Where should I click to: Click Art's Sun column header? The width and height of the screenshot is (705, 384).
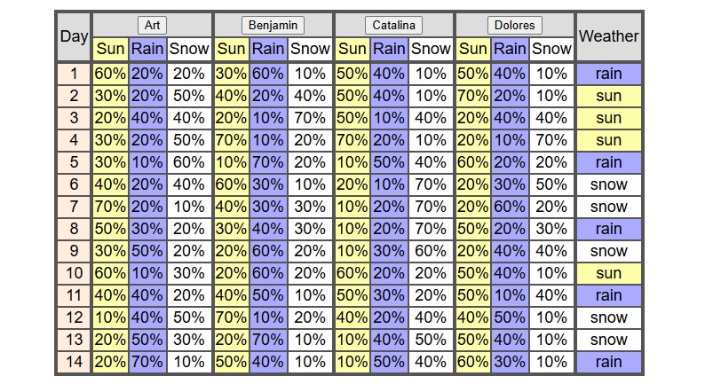coord(110,49)
